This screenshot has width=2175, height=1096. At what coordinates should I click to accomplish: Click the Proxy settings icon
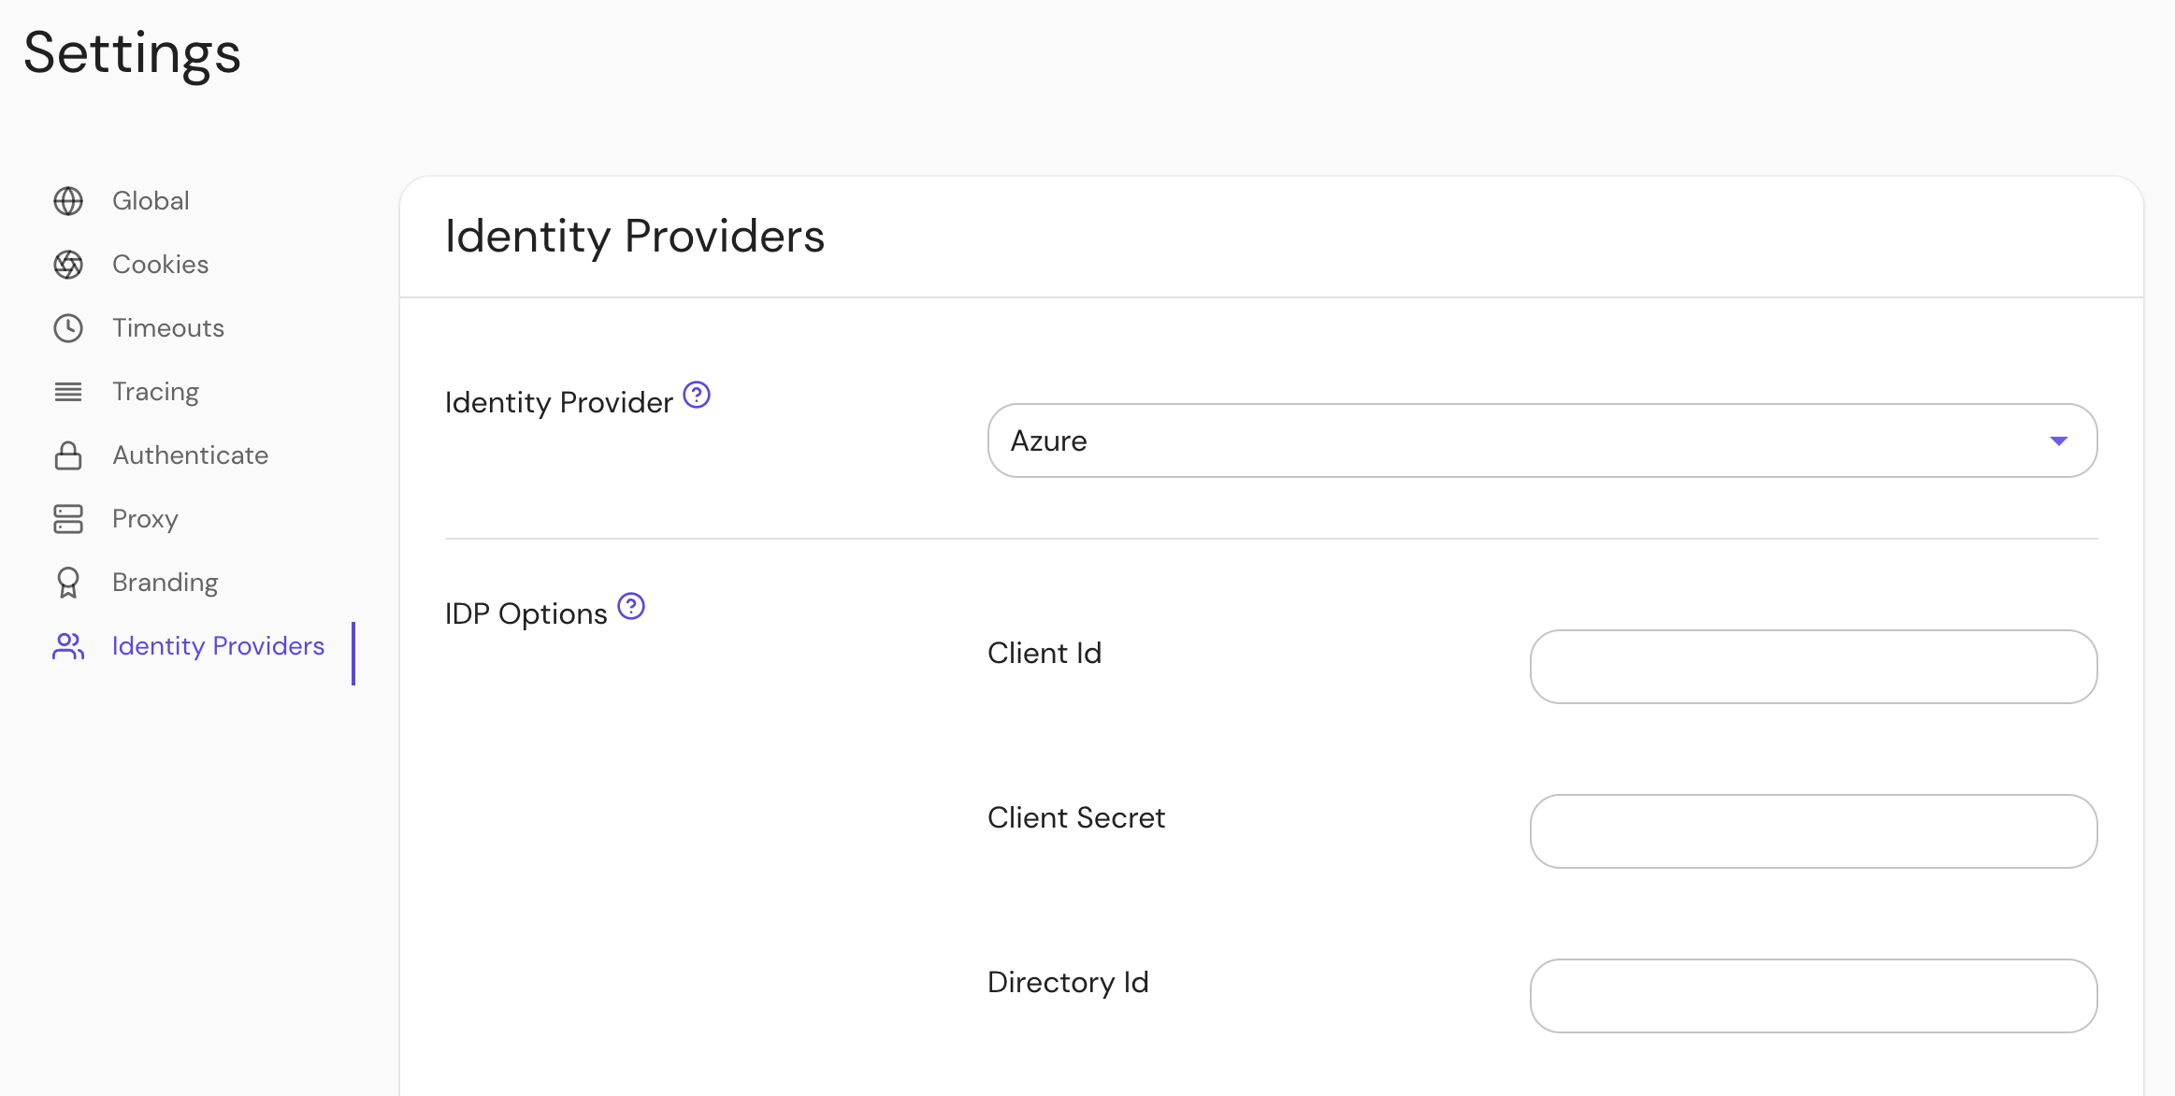(67, 519)
